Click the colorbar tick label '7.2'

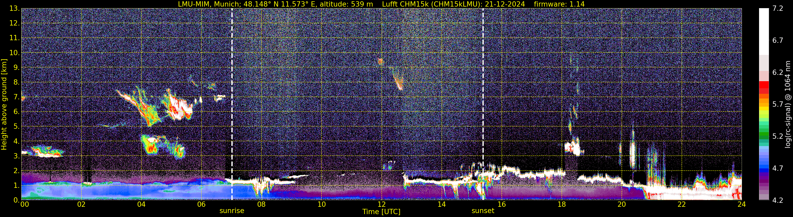click(778, 9)
